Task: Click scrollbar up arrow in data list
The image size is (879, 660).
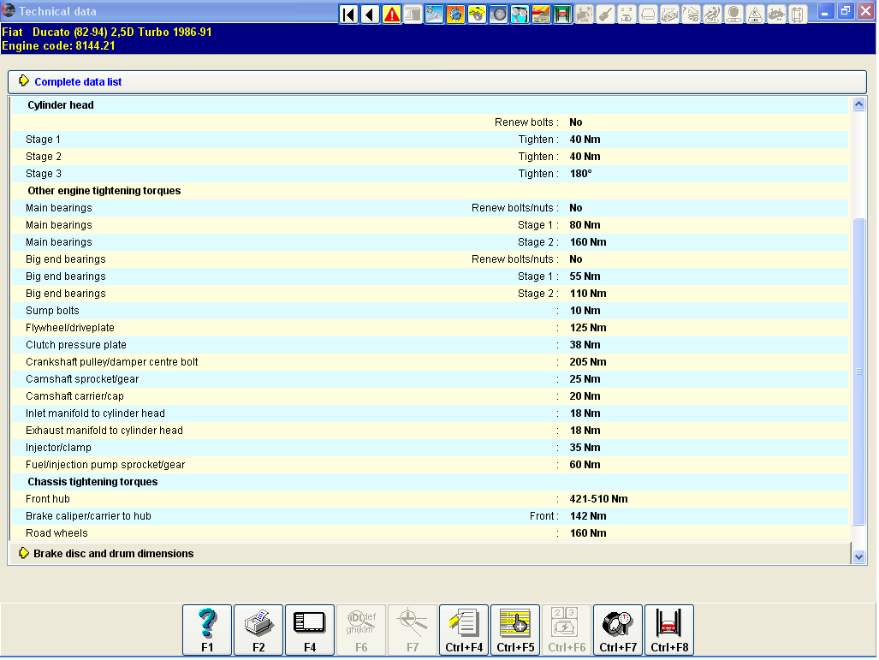Action: tap(858, 104)
